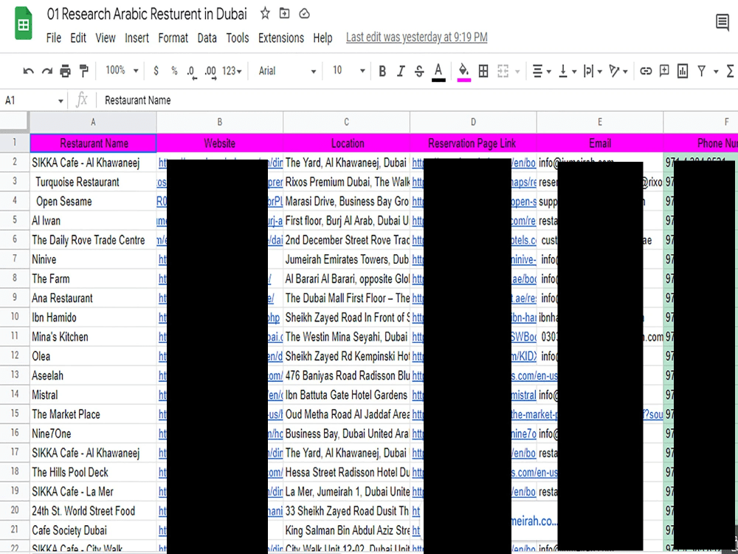Select the Restaurant Name header cell

[93, 143]
